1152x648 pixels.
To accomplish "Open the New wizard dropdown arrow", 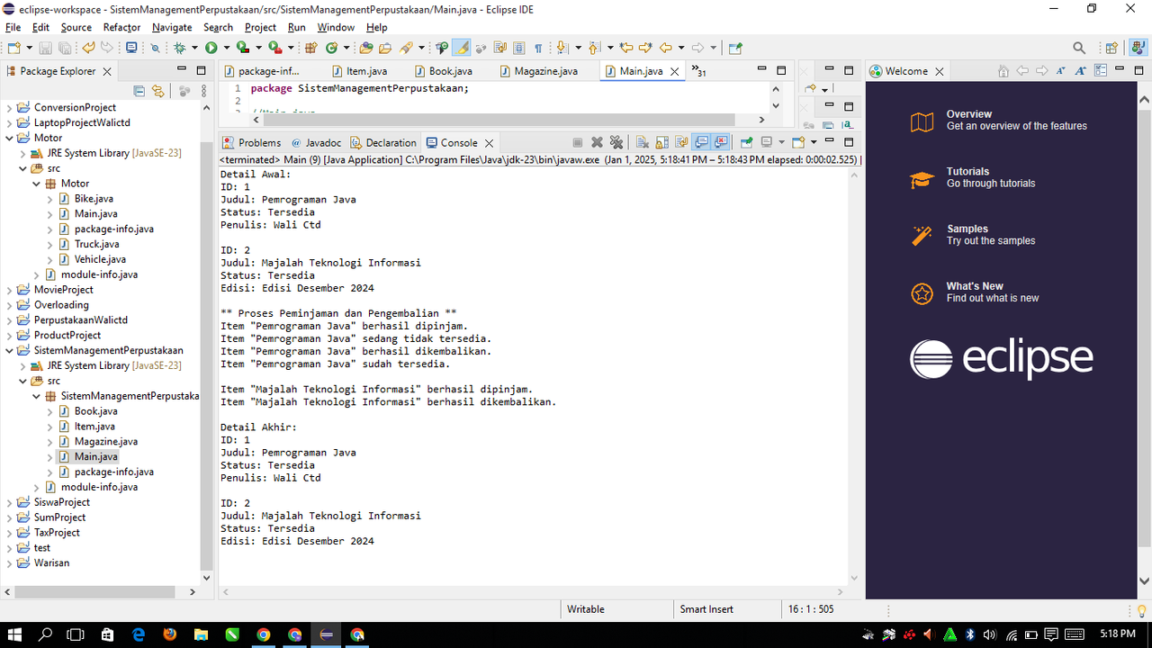I will click(29, 48).
